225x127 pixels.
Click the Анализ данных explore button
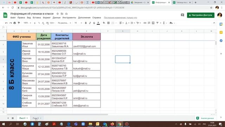click(x=205, y=118)
